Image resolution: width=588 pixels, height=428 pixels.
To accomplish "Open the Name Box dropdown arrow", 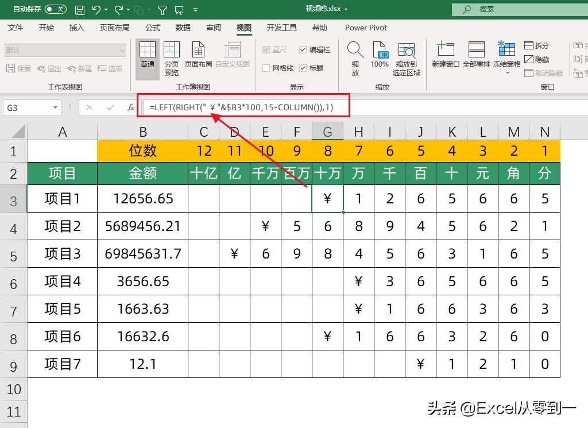I will (55, 107).
